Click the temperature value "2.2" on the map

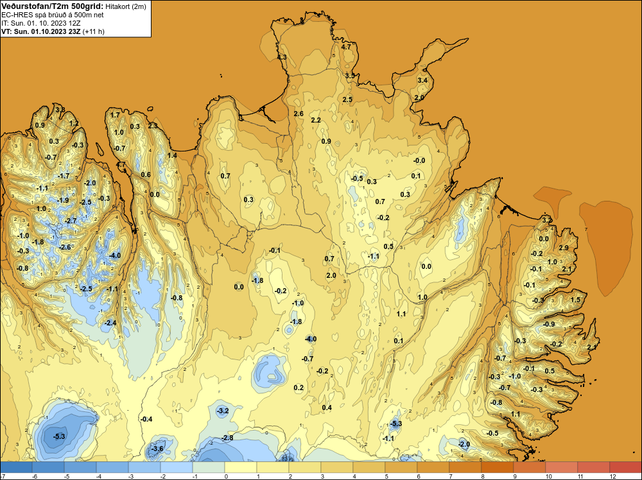(316, 120)
